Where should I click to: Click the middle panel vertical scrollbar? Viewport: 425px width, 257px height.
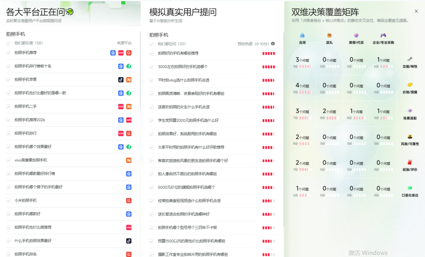click(283, 130)
